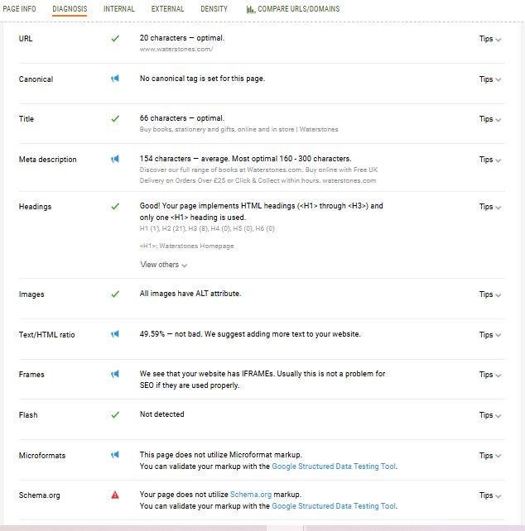This screenshot has height=531, width=525.
Task: Click the green checkmark beside URL
Action: [x=115, y=39]
